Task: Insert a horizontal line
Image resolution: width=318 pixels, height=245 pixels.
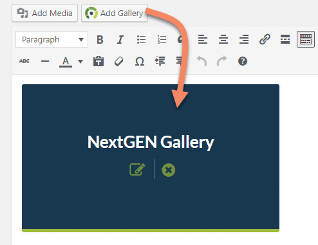Action: pyautogui.click(x=45, y=61)
